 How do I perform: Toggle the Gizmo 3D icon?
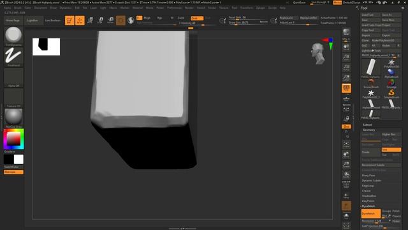click(x=120, y=20)
